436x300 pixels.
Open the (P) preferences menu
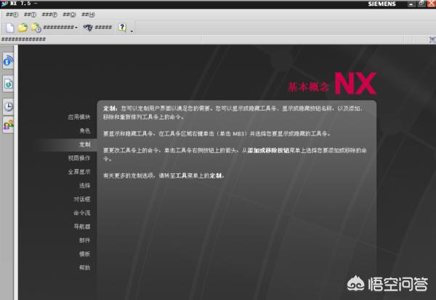pos(49,15)
